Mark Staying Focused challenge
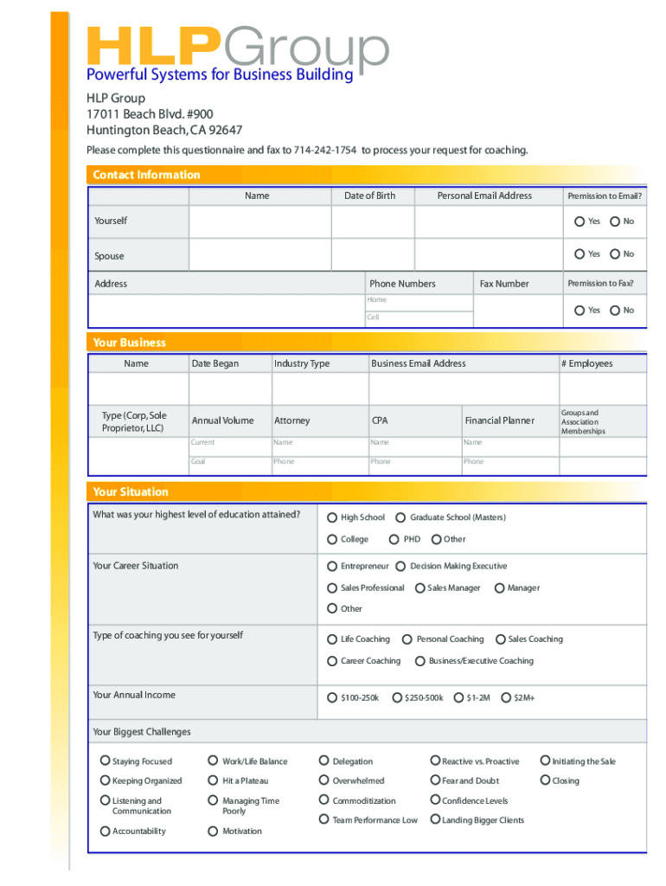 coord(105,761)
